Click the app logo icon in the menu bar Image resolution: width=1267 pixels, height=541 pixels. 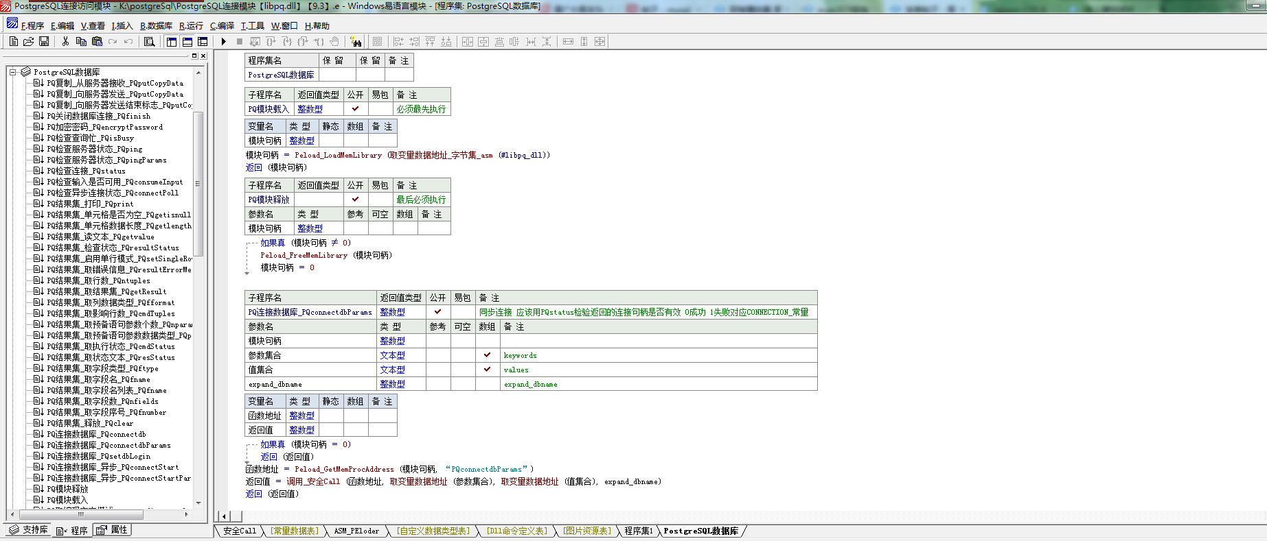tap(12, 23)
